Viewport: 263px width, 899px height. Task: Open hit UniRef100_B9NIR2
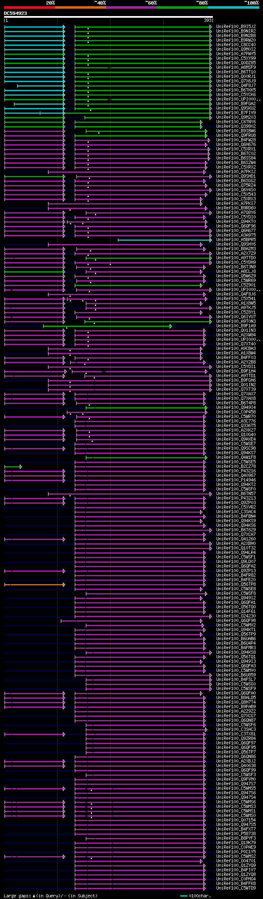pyautogui.click(x=236, y=31)
